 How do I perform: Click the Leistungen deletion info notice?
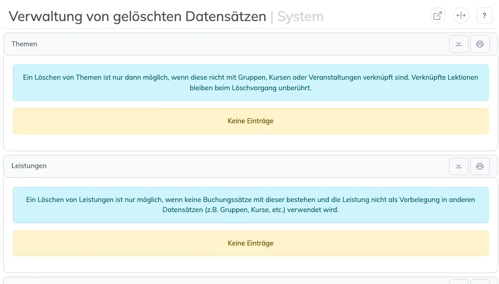250,205
